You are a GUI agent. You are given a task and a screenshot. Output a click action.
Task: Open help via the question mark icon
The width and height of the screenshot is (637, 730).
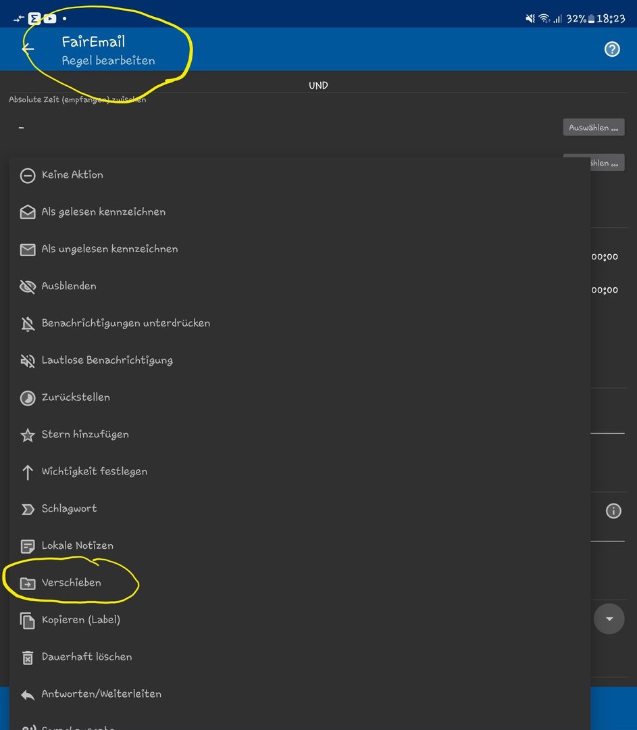pyautogui.click(x=612, y=49)
